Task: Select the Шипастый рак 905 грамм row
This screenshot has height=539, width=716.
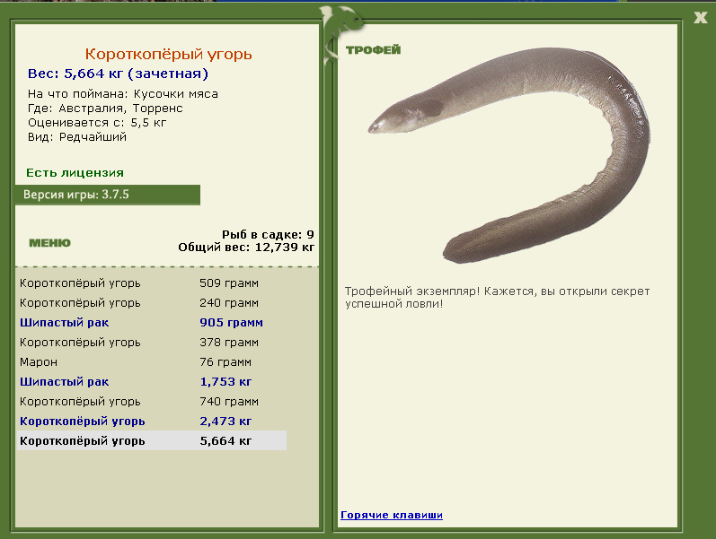Action: (x=152, y=322)
